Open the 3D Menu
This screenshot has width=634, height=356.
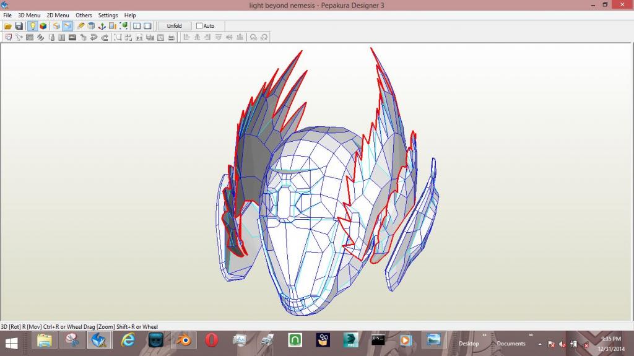pyautogui.click(x=29, y=15)
